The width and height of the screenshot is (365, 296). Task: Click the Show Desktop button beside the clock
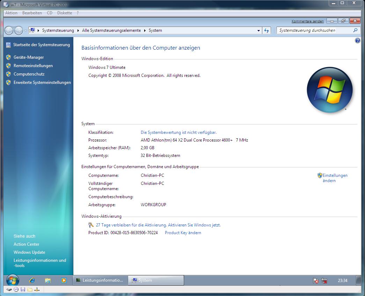coord(358,280)
